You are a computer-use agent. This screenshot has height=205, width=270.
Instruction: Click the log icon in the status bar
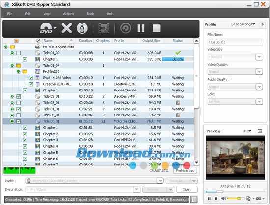tap(194, 199)
